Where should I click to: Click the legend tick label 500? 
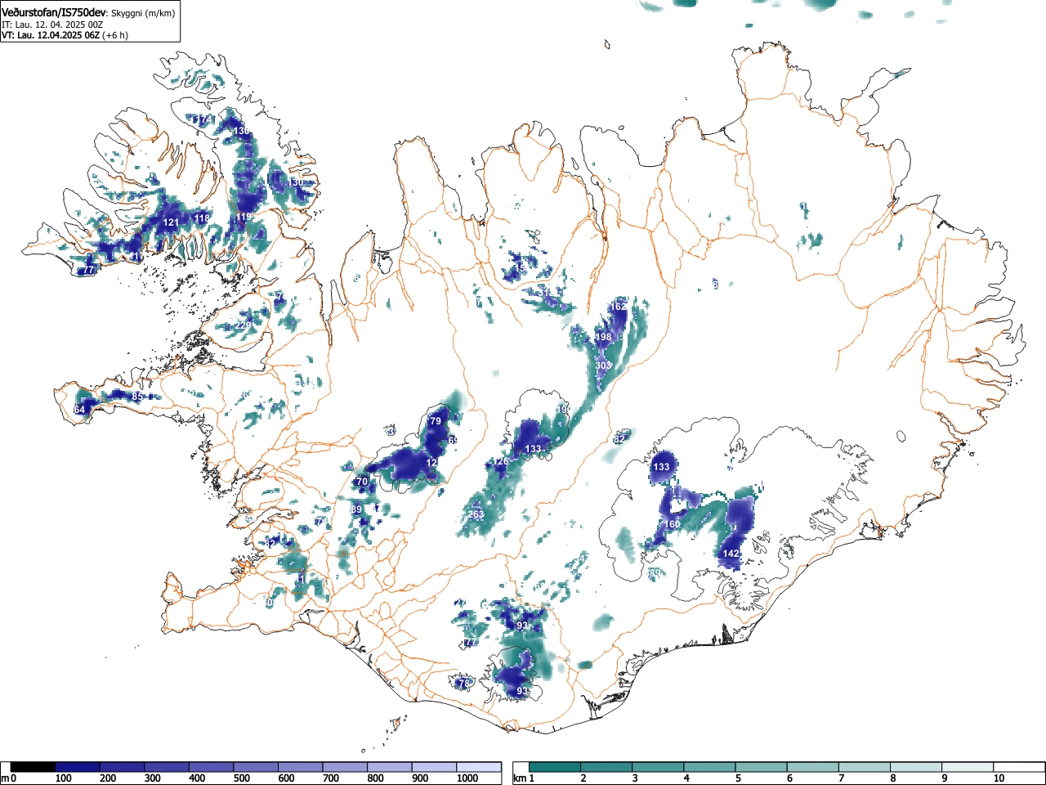coord(242,779)
